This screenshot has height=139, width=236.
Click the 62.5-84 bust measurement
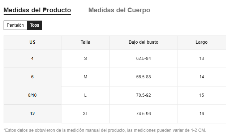[x=143, y=58]
